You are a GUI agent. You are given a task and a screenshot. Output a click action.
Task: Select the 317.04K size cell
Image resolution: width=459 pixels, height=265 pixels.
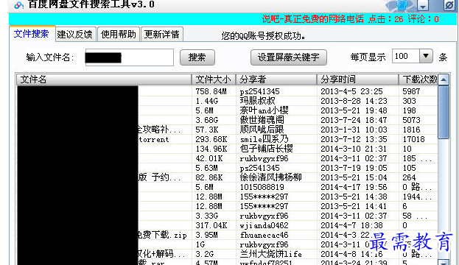coord(211,226)
